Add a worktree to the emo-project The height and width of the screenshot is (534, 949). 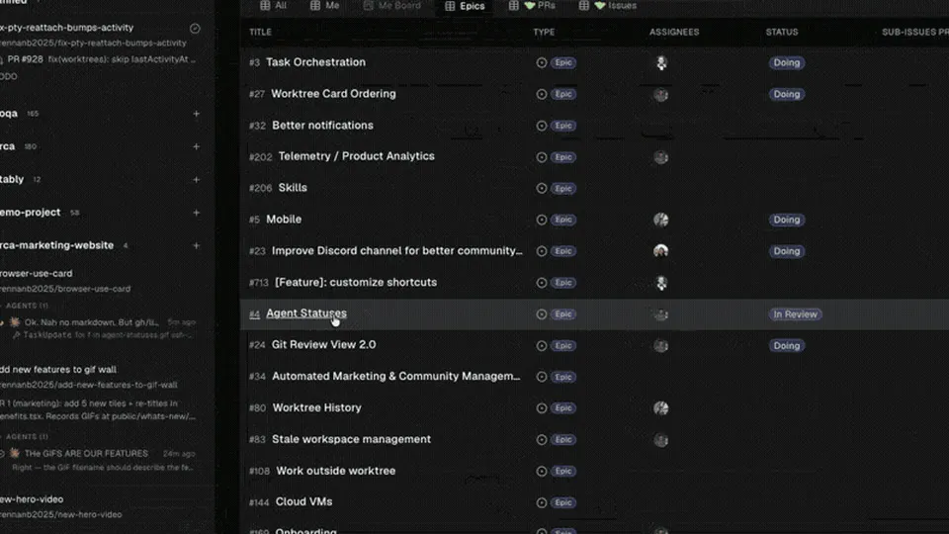coord(196,213)
